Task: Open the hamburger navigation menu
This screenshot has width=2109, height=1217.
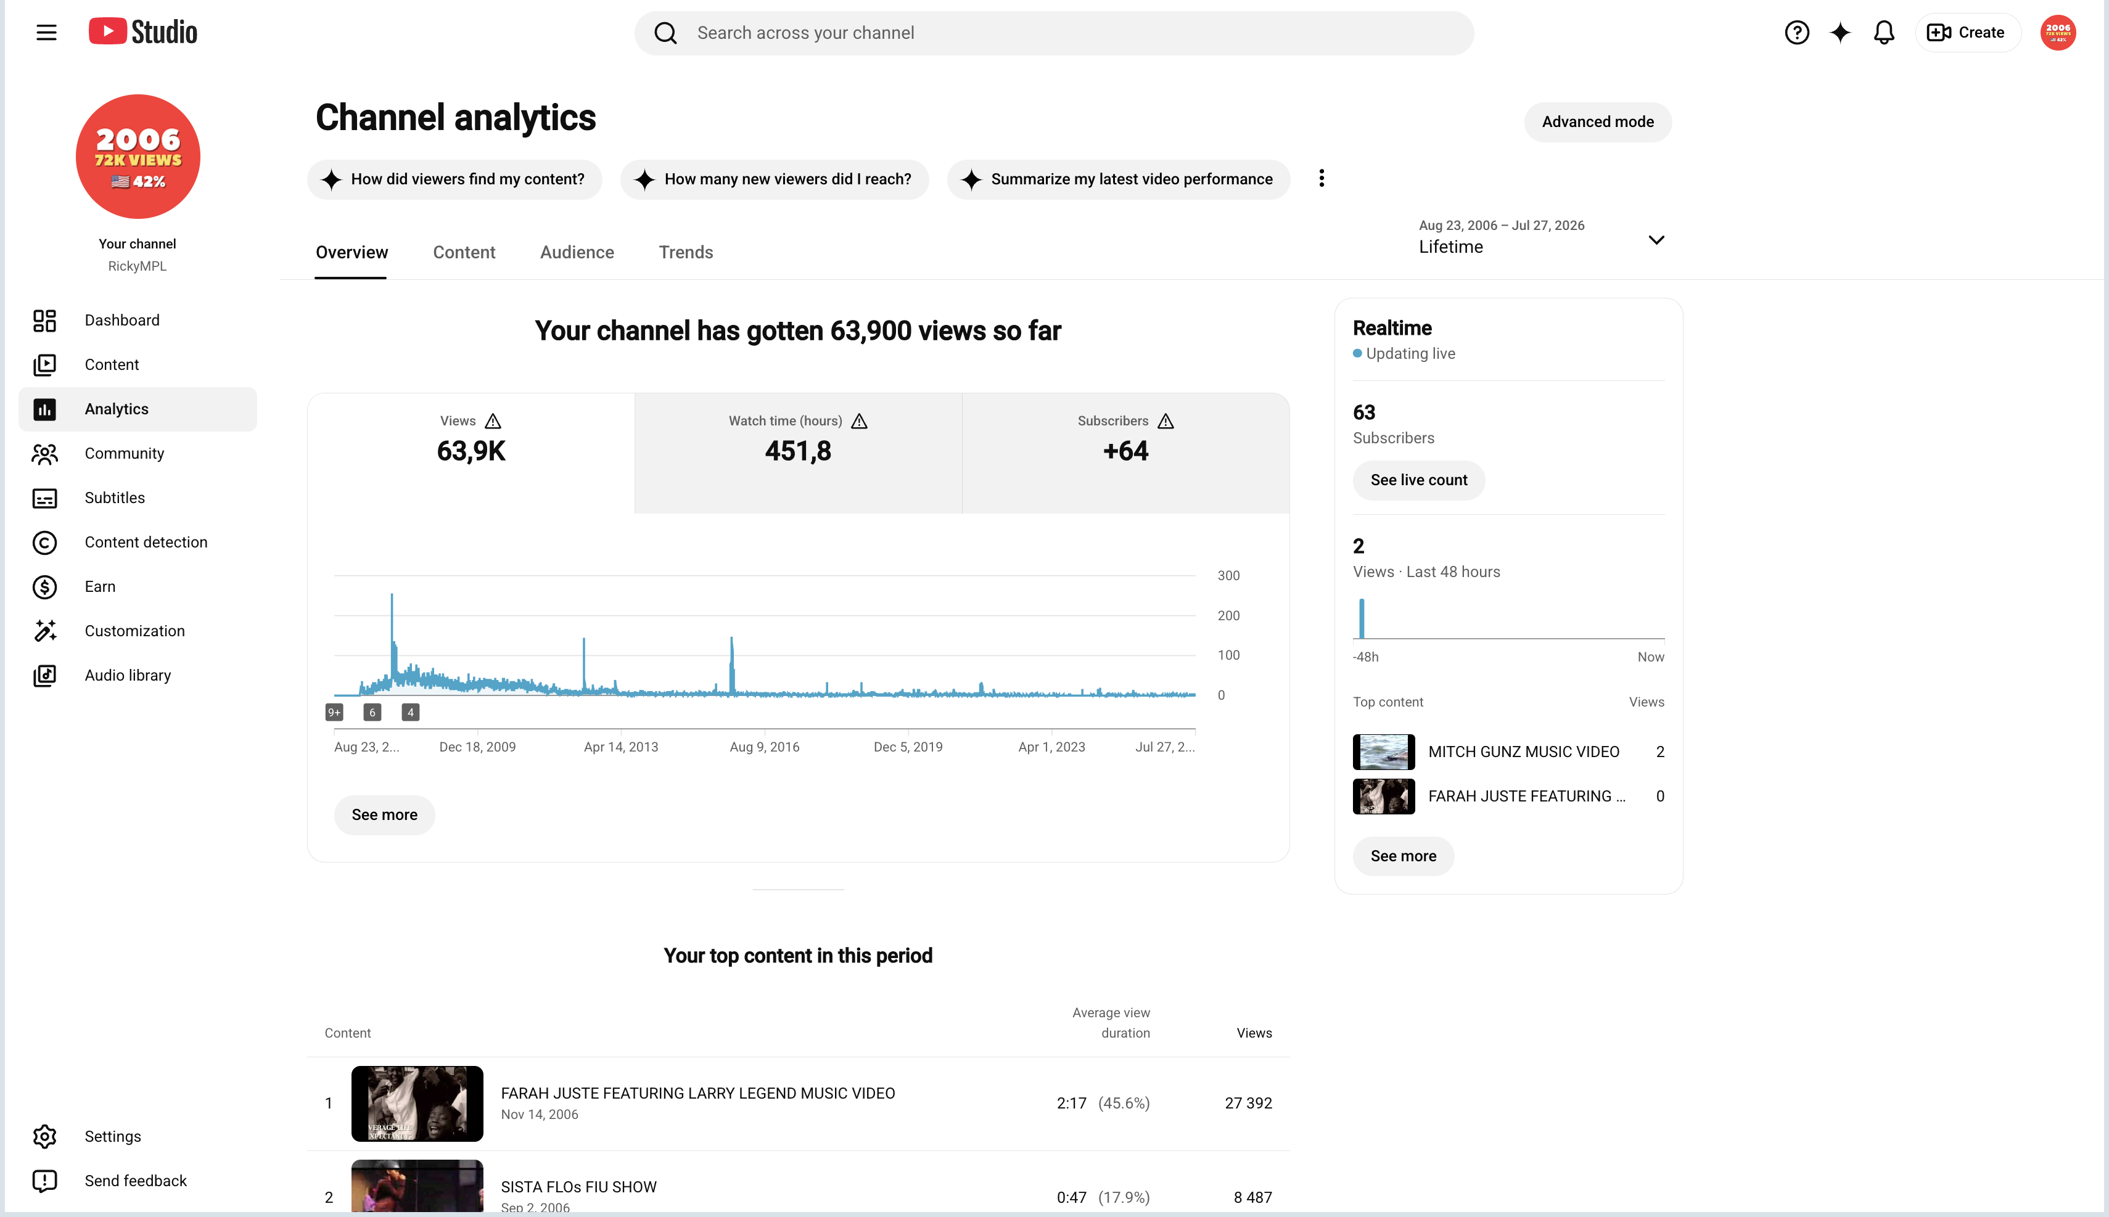Action: [47, 33]
